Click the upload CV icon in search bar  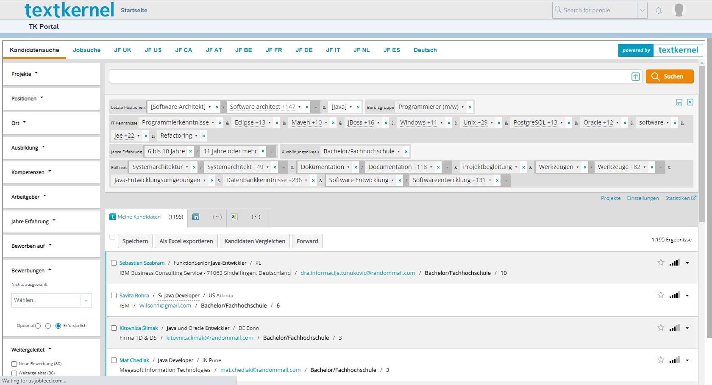pos(636,77)
